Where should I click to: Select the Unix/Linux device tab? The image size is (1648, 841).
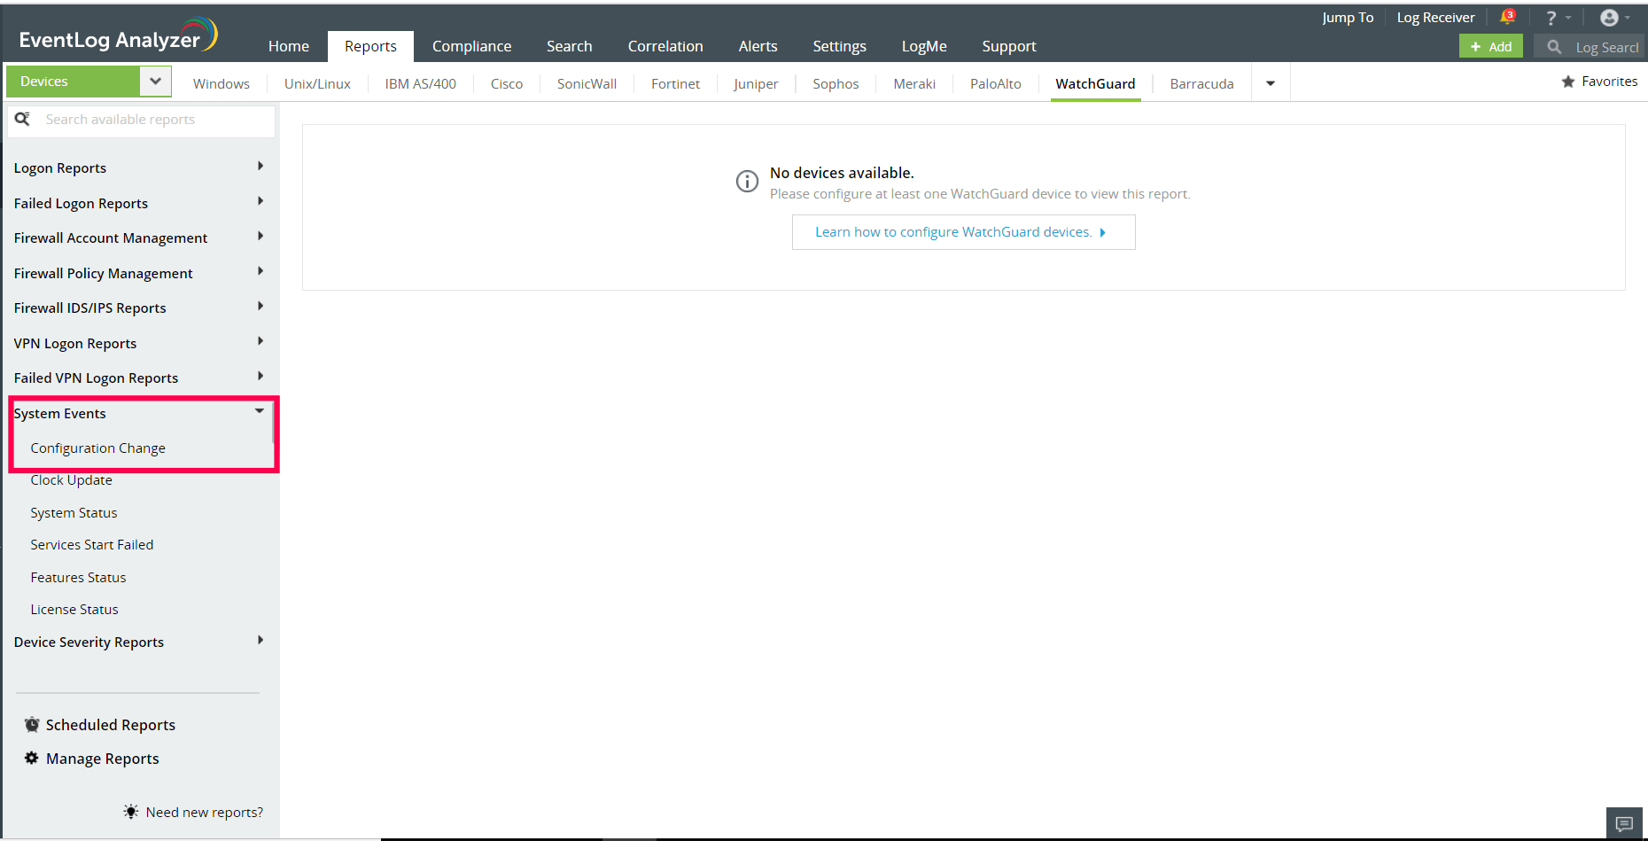(317, 84)
